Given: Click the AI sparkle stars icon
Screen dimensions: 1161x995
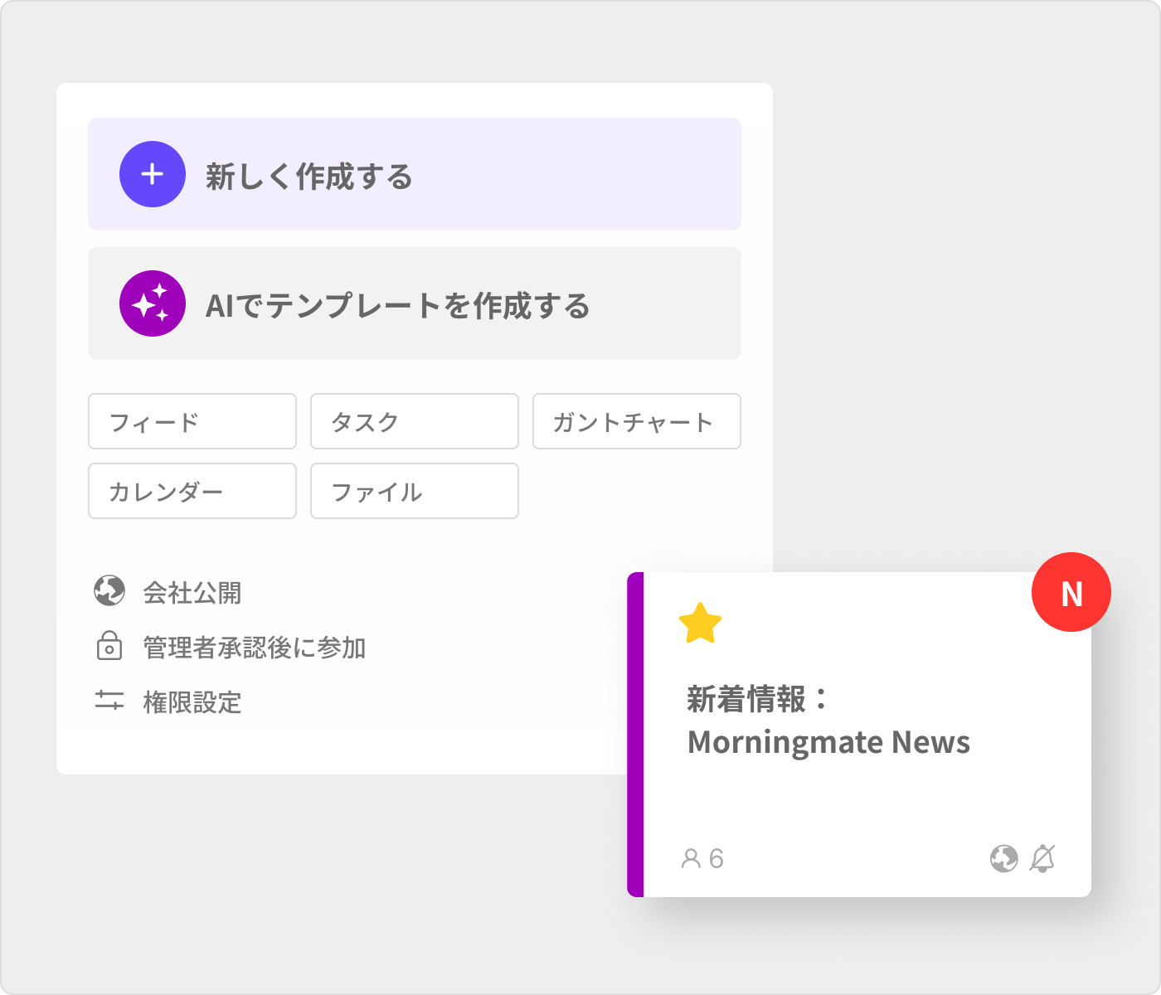Looking at the screenshot, I should click(x=153, y=303).
